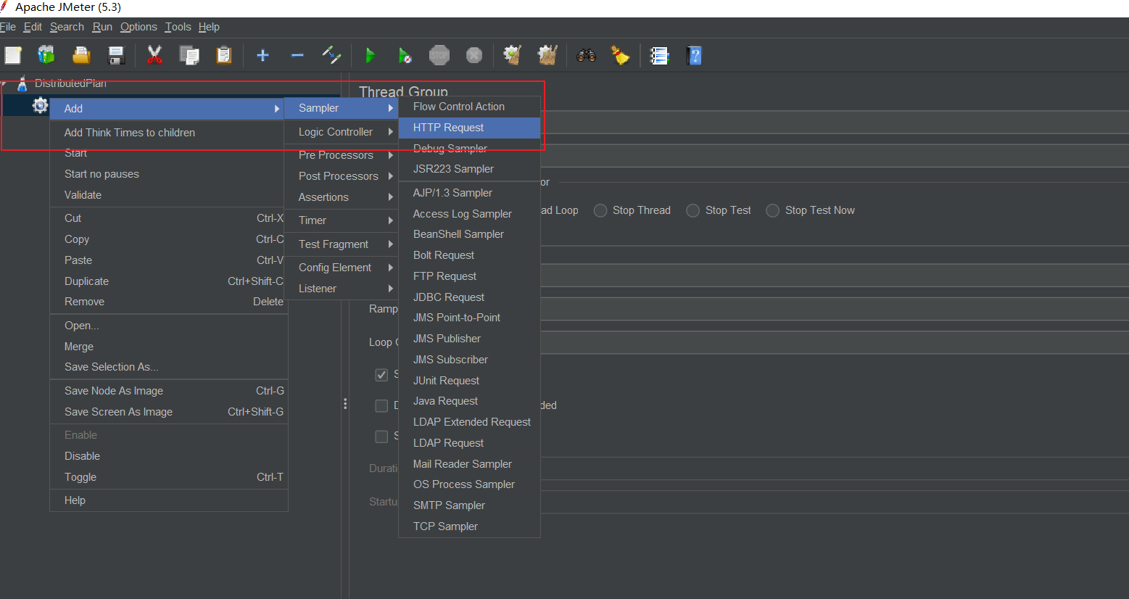The image size is (1129, 599).
Task: Select Stop Thread radio button
Action: [x=600, y=210]
